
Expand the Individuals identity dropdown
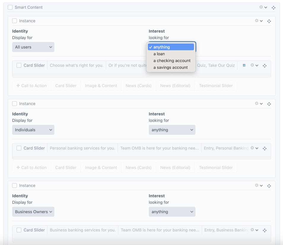33,130
